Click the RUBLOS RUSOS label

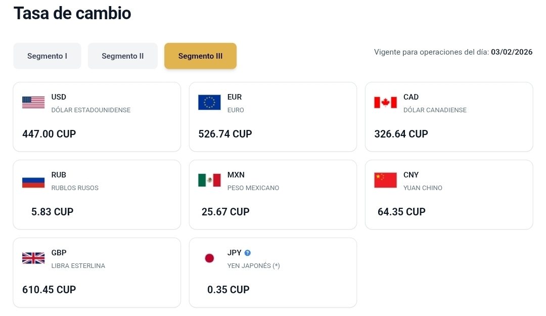coord(75,188)
